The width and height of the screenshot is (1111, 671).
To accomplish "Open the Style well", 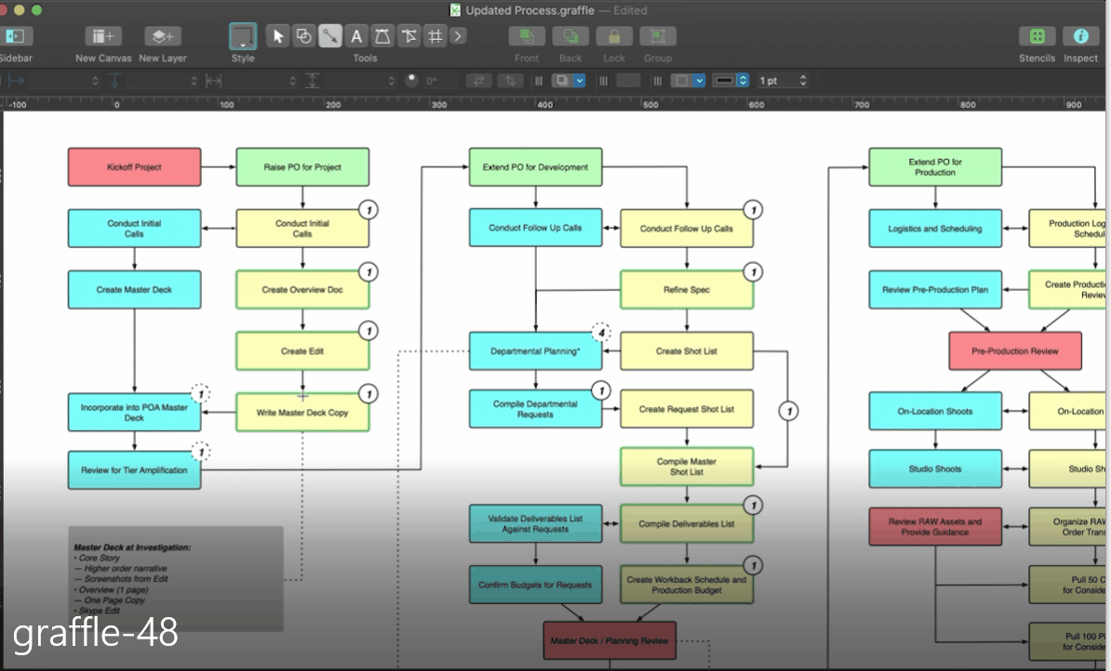I will [x=243, y=36].
